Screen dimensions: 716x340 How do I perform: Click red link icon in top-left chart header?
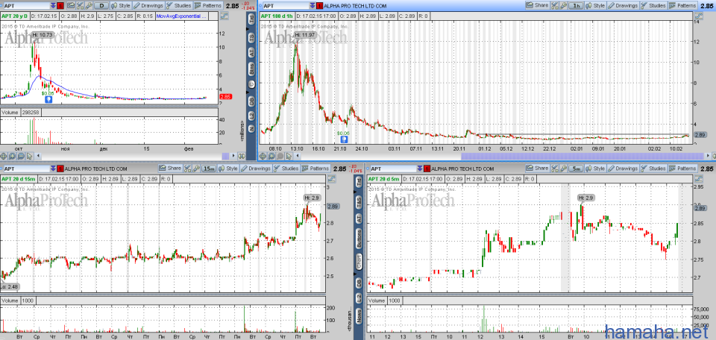pos(60,5)
